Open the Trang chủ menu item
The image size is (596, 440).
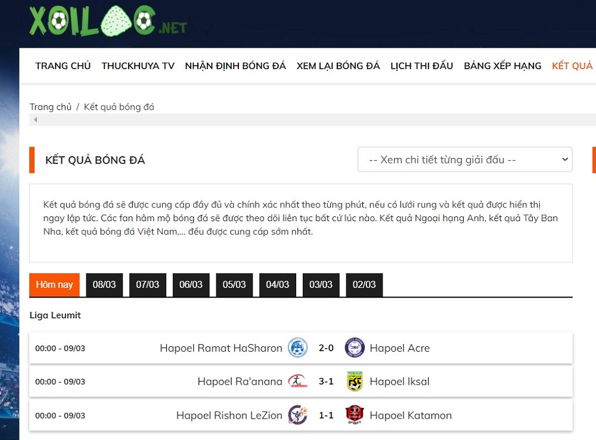(63, 66)
